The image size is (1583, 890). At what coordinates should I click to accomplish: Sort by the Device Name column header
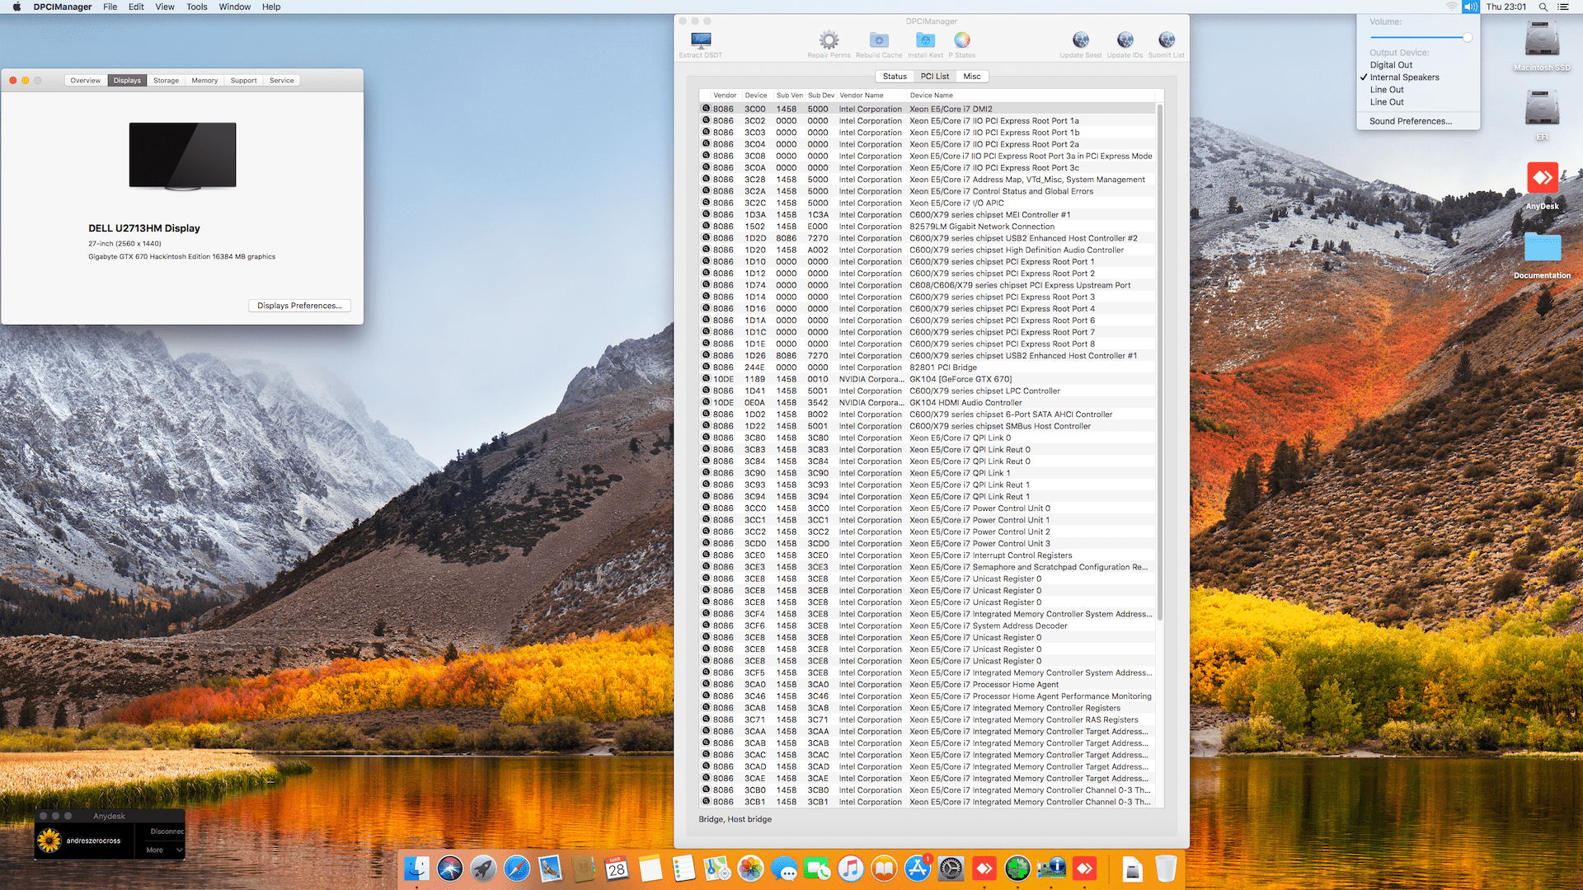coord(1031,96)
